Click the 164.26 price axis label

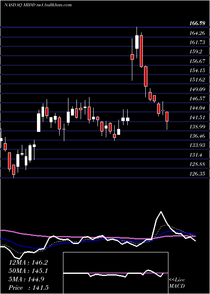click(197, 33)
